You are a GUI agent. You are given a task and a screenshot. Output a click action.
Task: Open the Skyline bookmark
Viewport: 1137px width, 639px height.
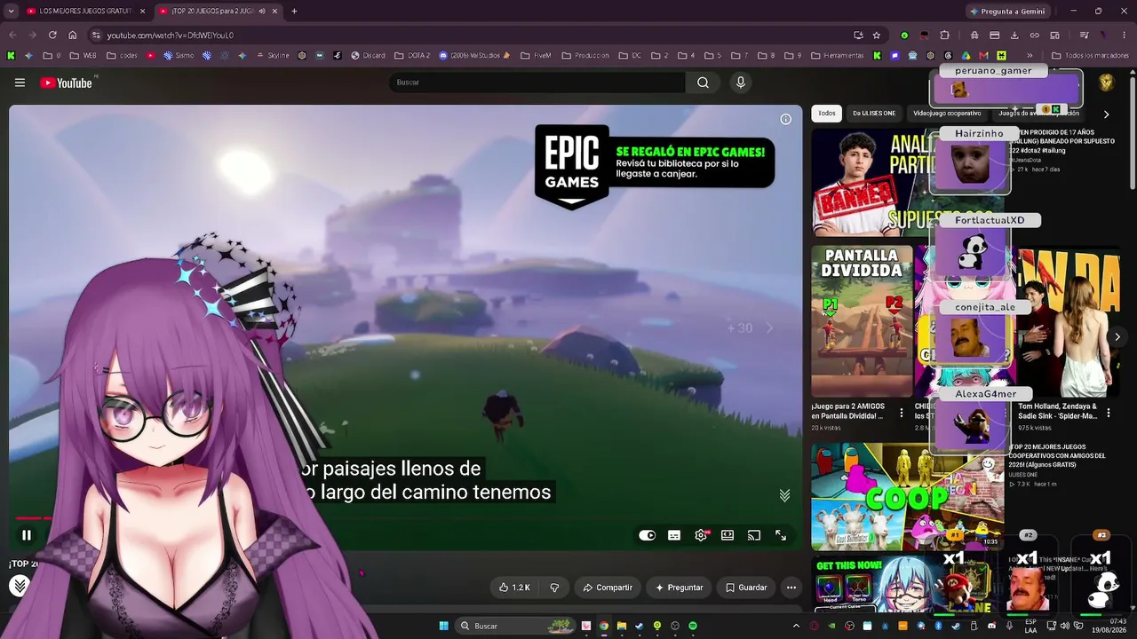coord(272,55)
